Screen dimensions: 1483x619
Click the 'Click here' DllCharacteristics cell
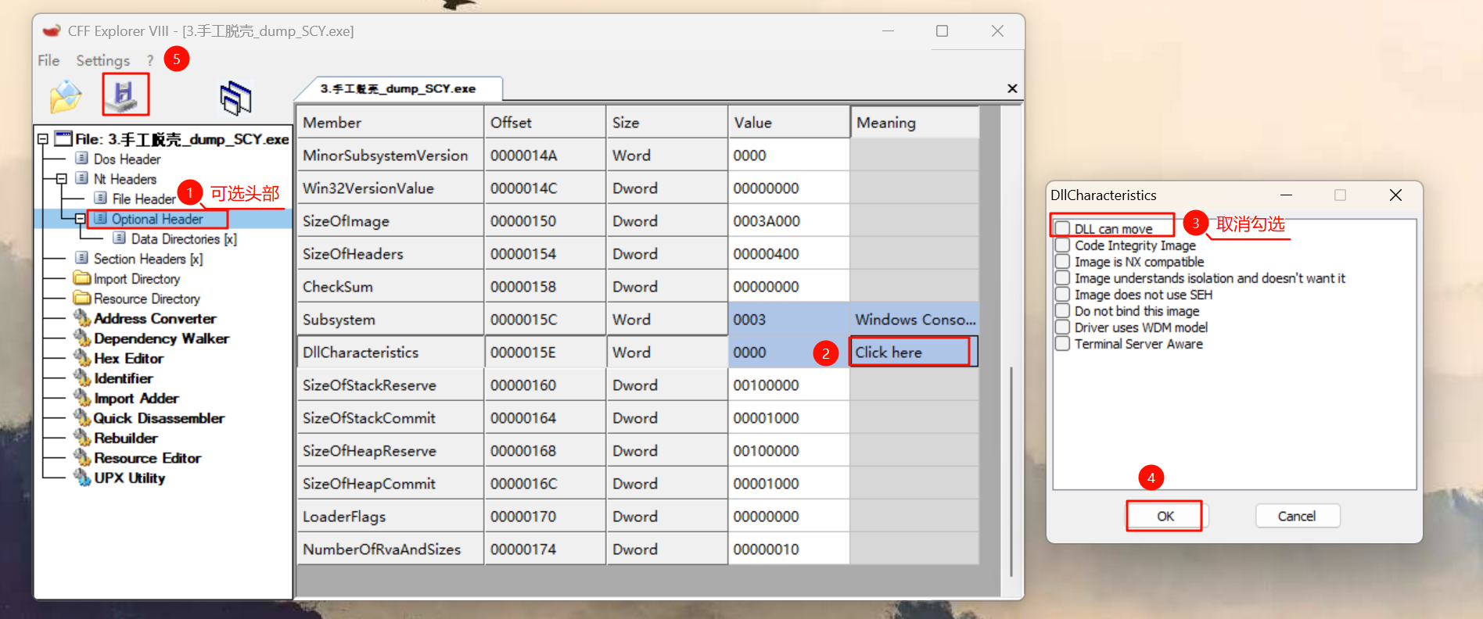pos(911,352)
